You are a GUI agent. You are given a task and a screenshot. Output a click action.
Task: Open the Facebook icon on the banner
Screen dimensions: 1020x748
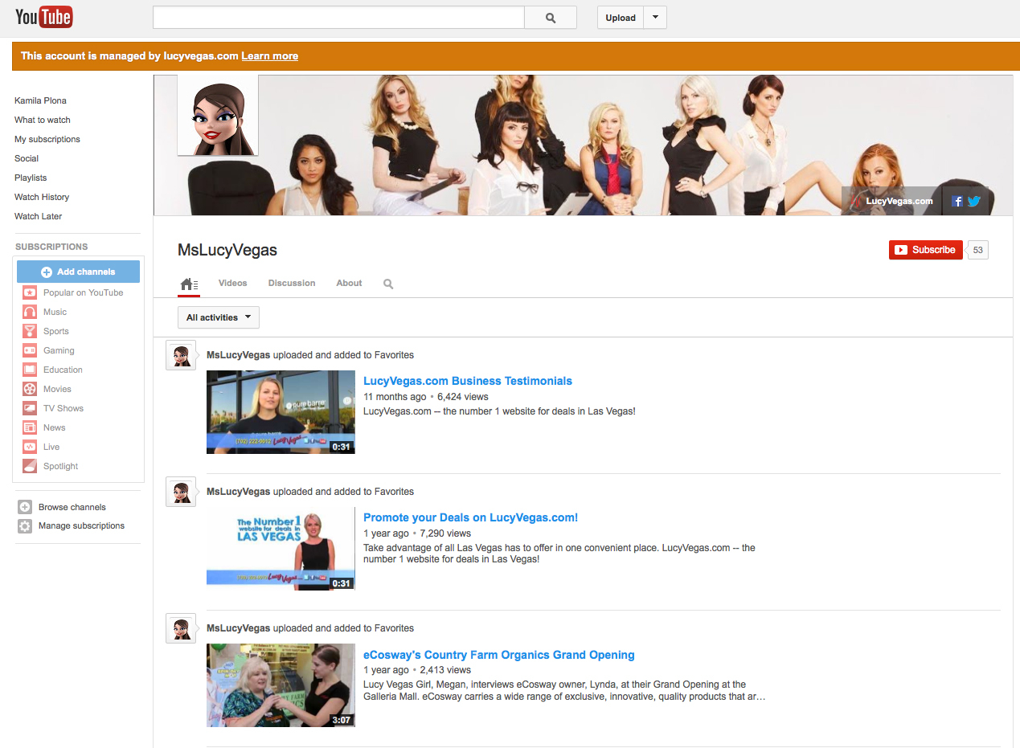[957, 201]
